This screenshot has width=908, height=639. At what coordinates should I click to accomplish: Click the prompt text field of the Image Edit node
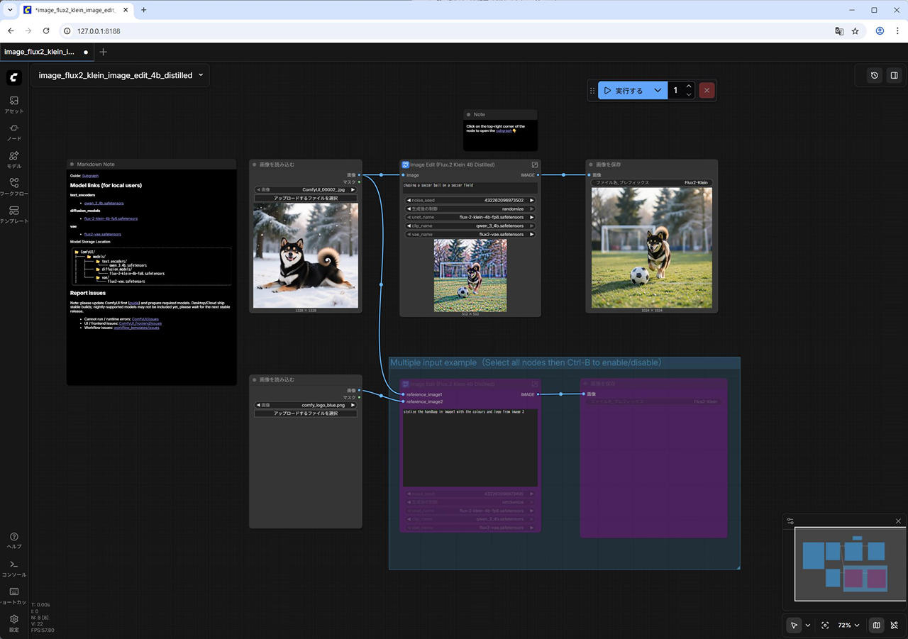[470, 188]
